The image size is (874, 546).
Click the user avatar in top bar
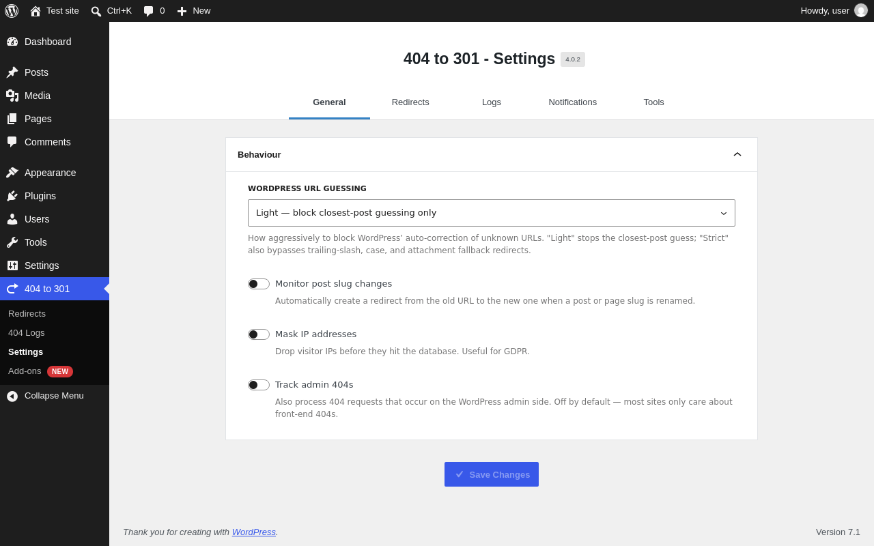[861, 10]
